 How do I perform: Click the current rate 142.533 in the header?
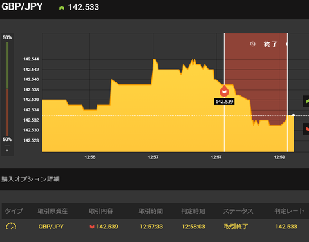84,7
